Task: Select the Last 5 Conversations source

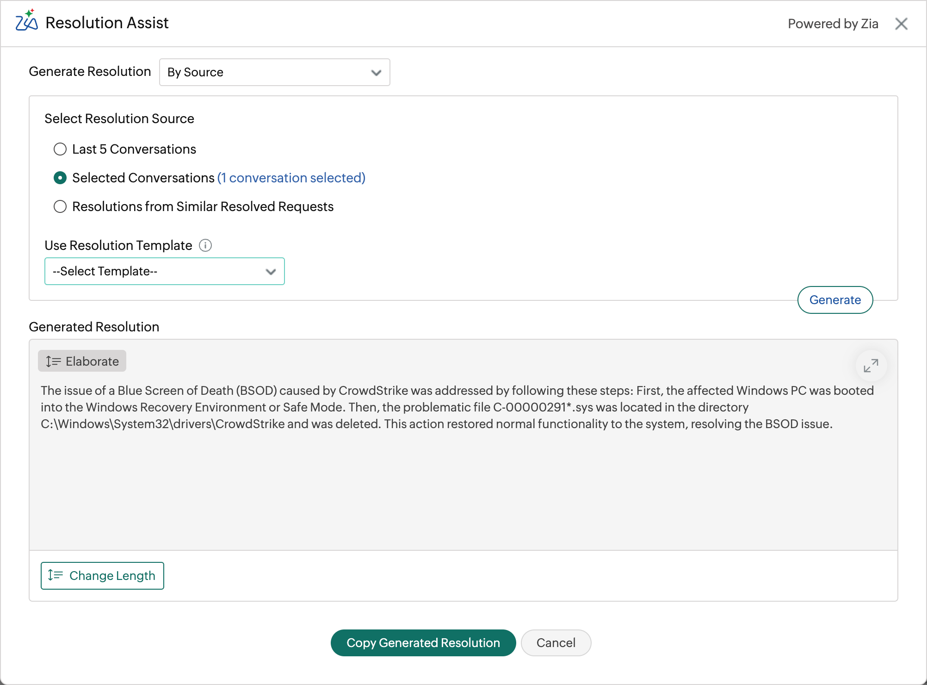Action: pos(60,149)
